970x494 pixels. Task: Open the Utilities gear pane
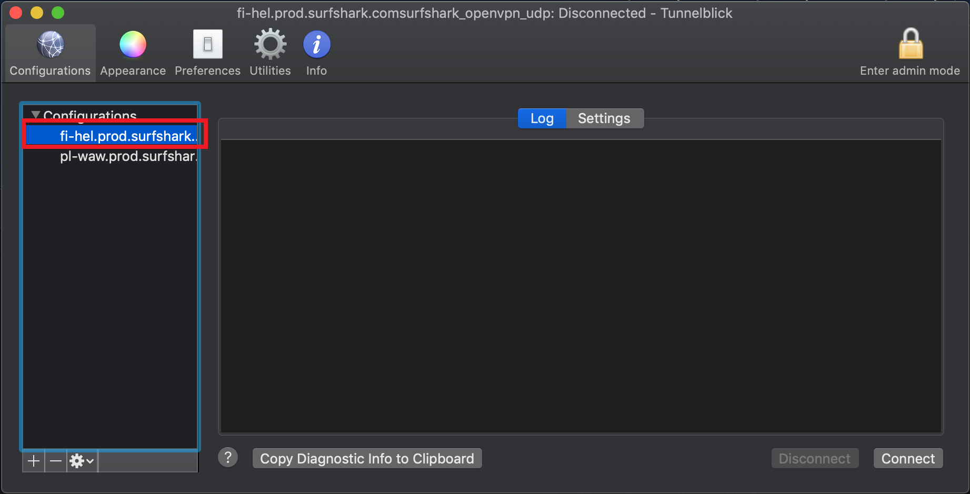coord(270,54)
